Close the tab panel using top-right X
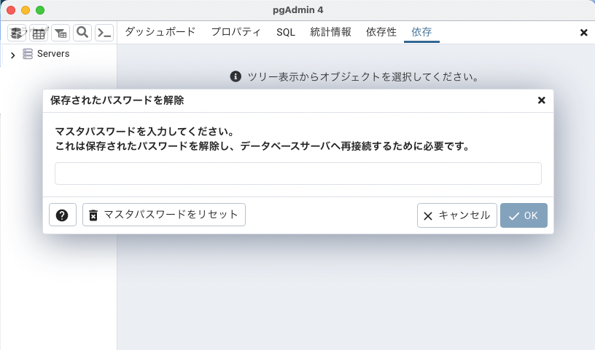This screenshot has height=350, width=595. [583, 33]
